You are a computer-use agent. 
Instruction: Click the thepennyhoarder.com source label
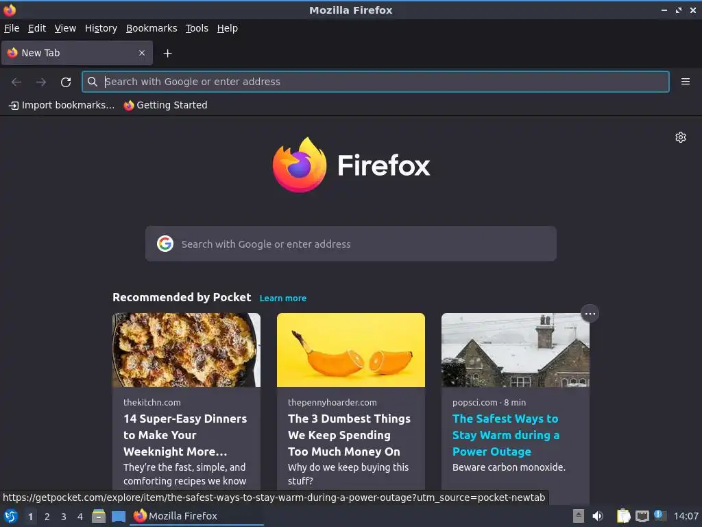point(332,402)
